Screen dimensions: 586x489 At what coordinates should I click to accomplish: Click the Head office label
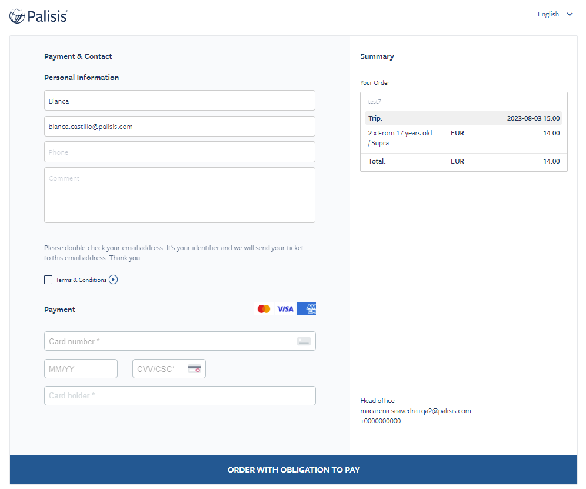(x=377, y=400)
